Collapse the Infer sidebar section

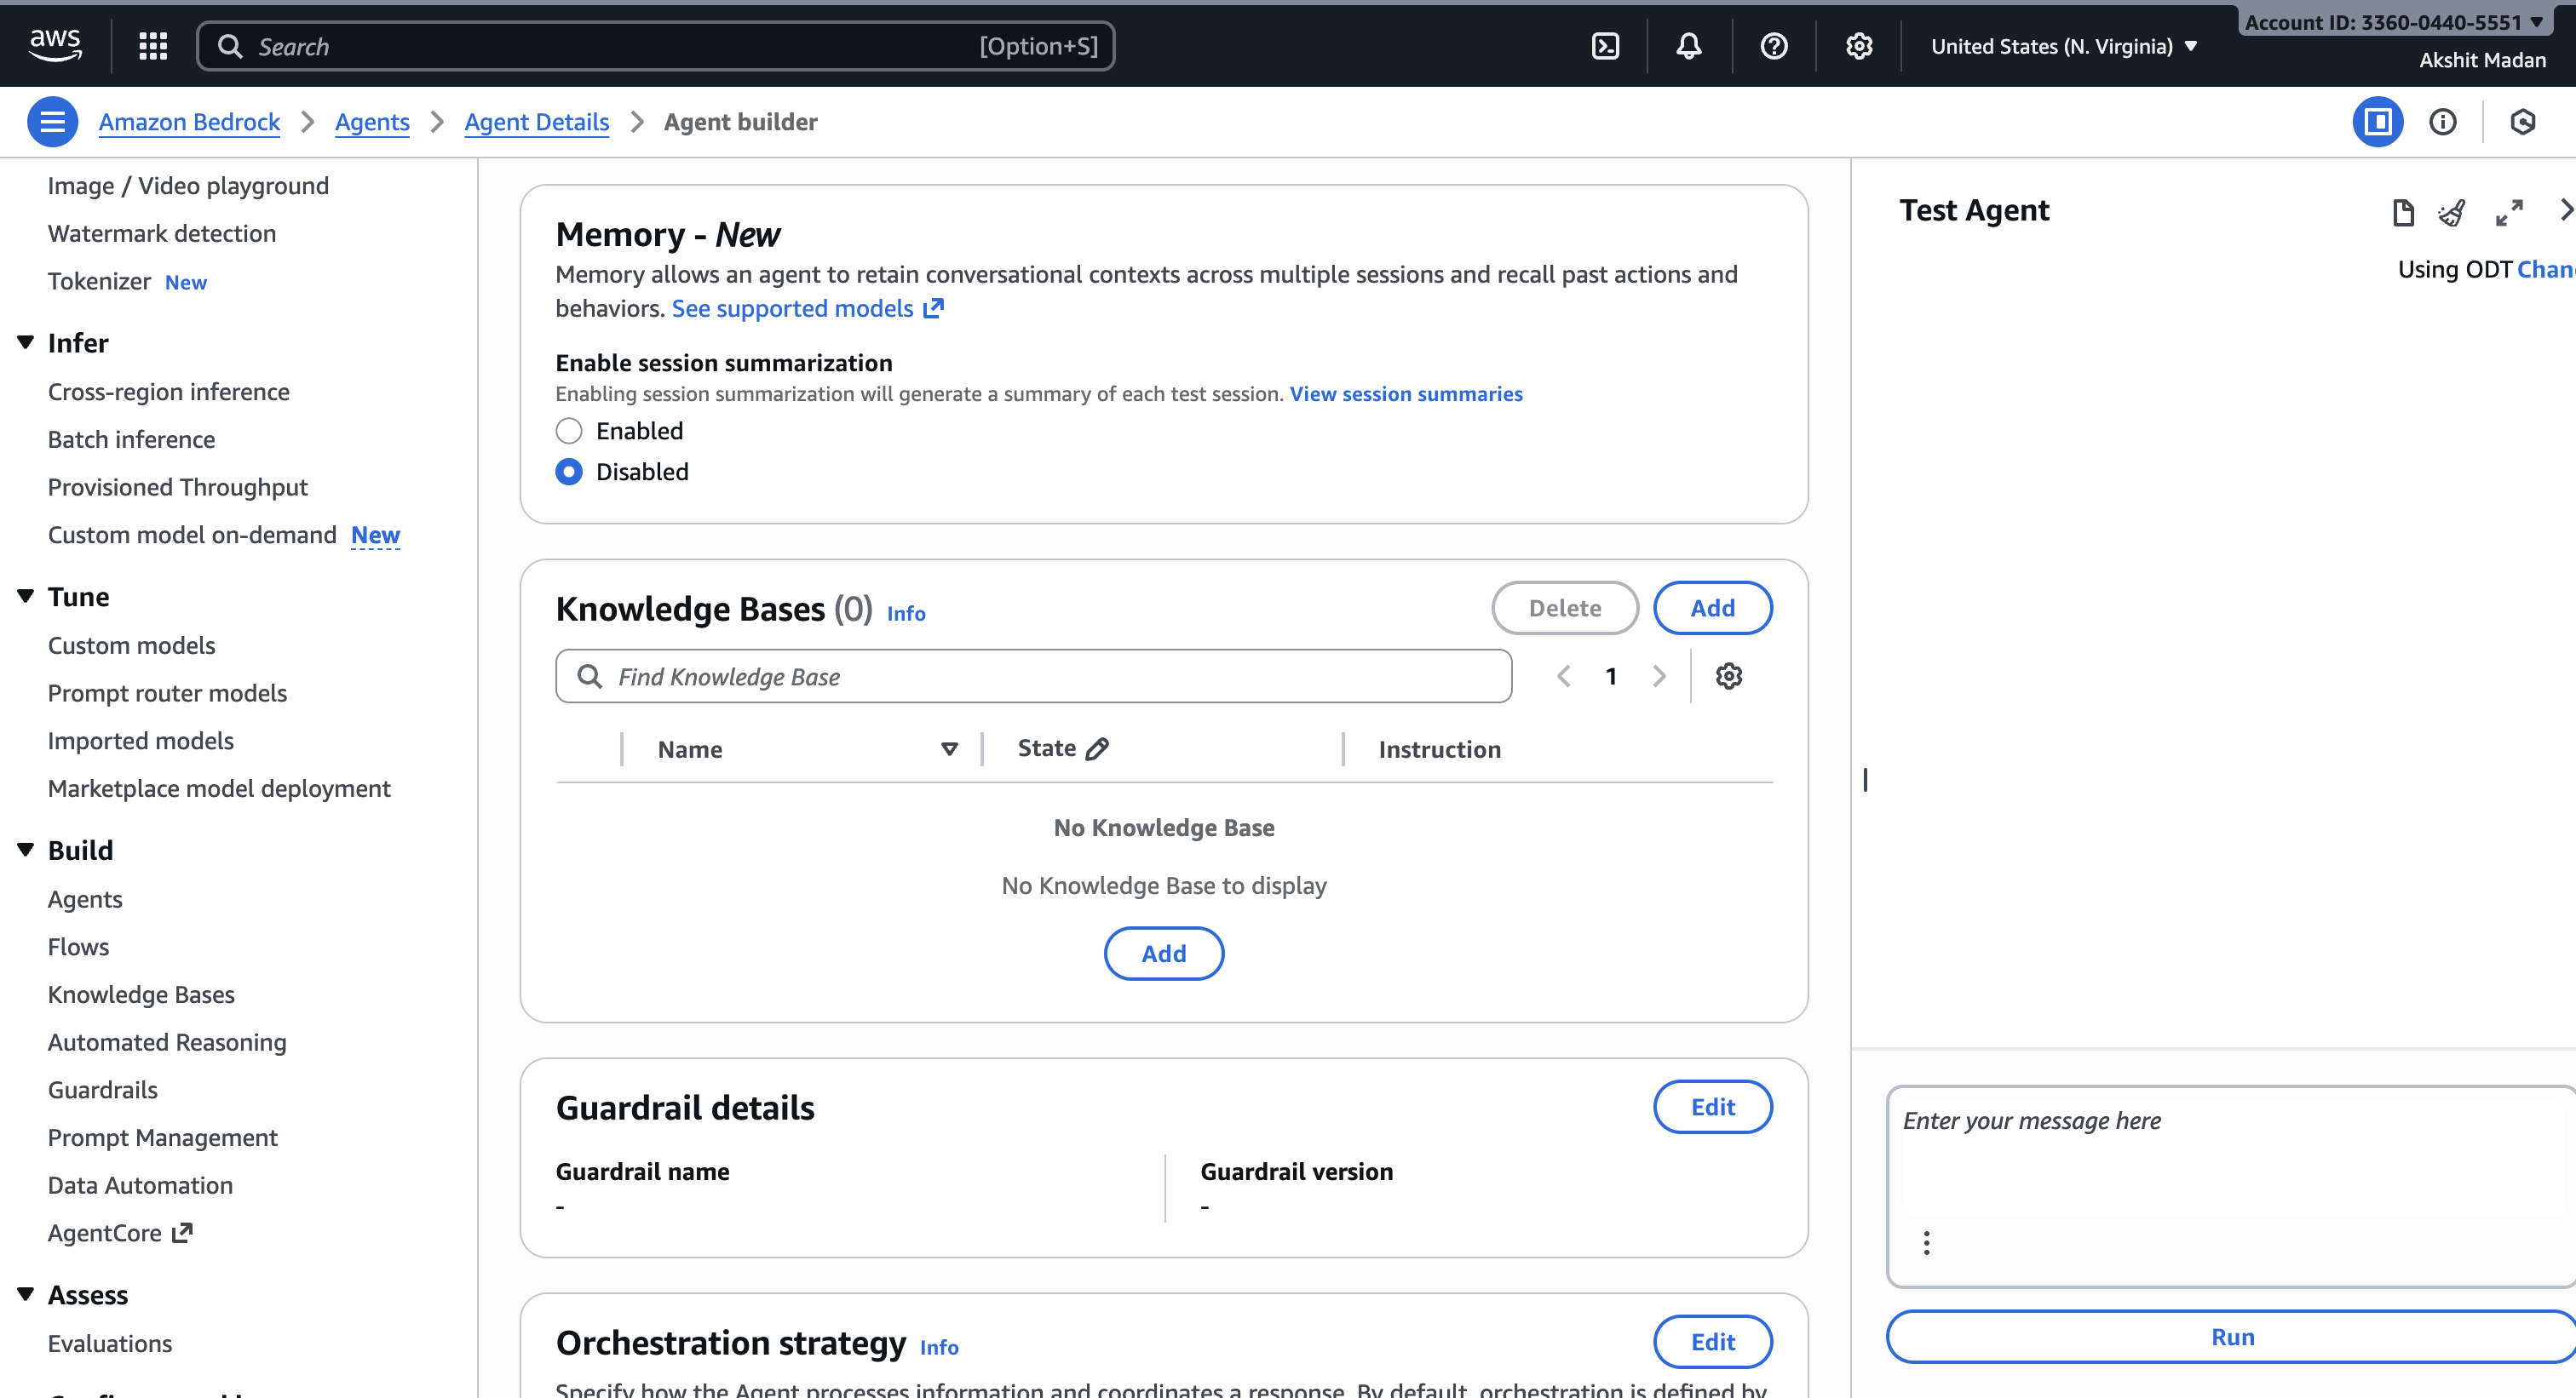(26, 343)
